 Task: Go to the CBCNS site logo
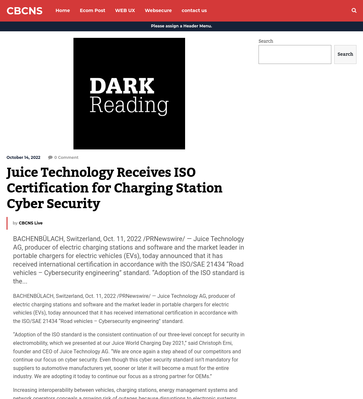pyautogui.click(x=24, y=11)
